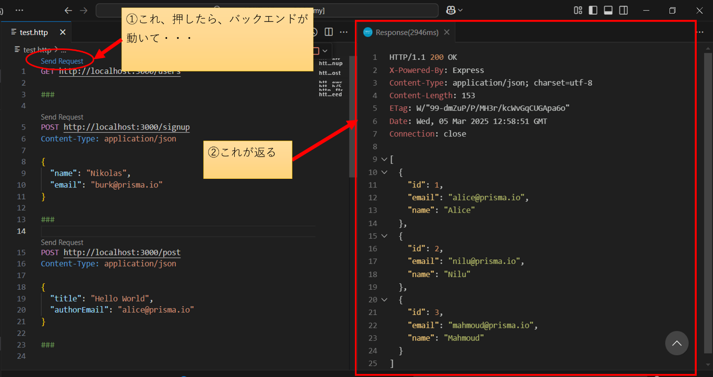Open the three-dot menu in the title bar

point(19,10)
